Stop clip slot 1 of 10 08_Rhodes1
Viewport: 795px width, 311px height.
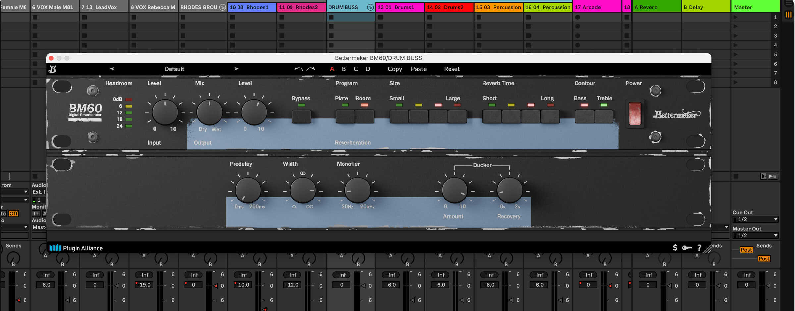coord(232,17)
